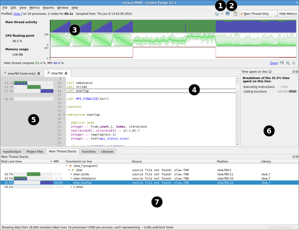Click the code editor scrollbar down arrow
The width and height of the screenshot is (299, 230).
(x=237, y=144)
